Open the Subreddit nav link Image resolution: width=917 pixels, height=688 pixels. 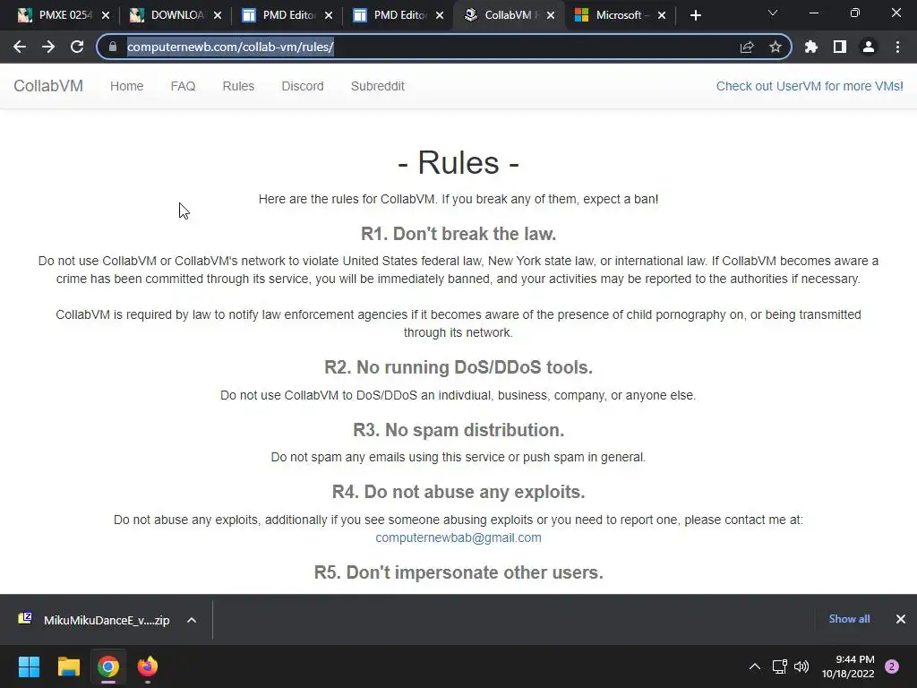click(378, 86)
